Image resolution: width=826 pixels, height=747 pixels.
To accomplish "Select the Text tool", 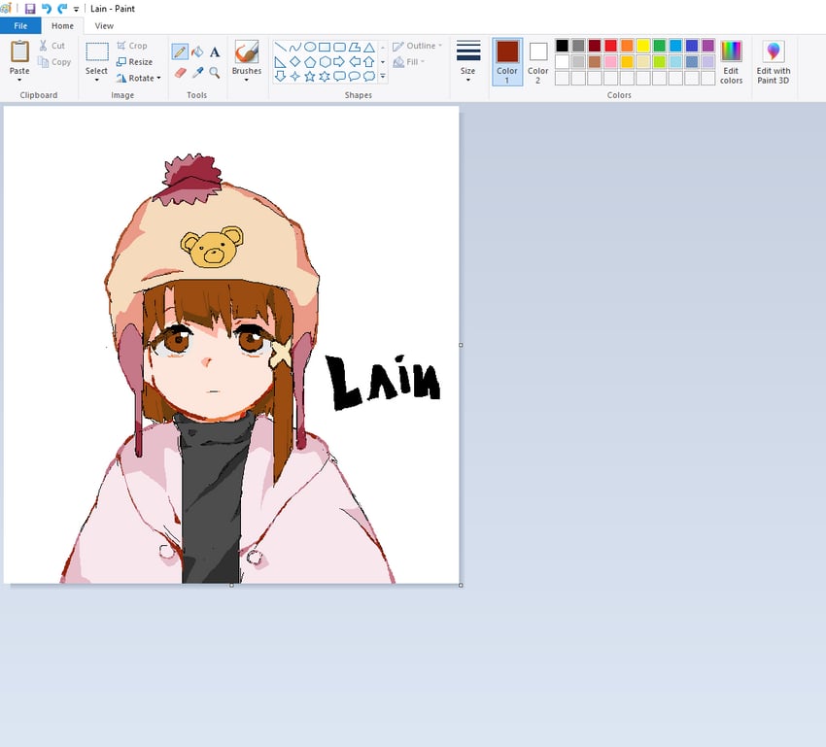I will (x=215, y=51).
